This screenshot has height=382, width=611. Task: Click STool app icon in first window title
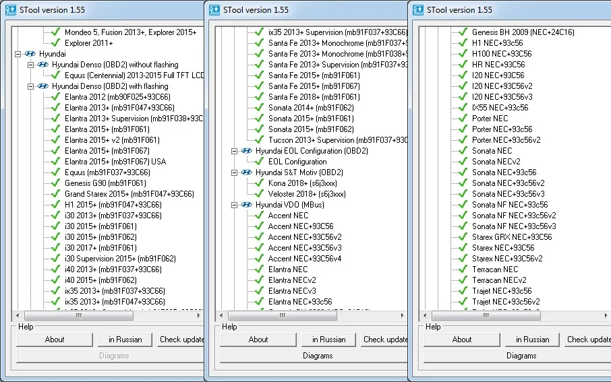[x=11, y=10]
